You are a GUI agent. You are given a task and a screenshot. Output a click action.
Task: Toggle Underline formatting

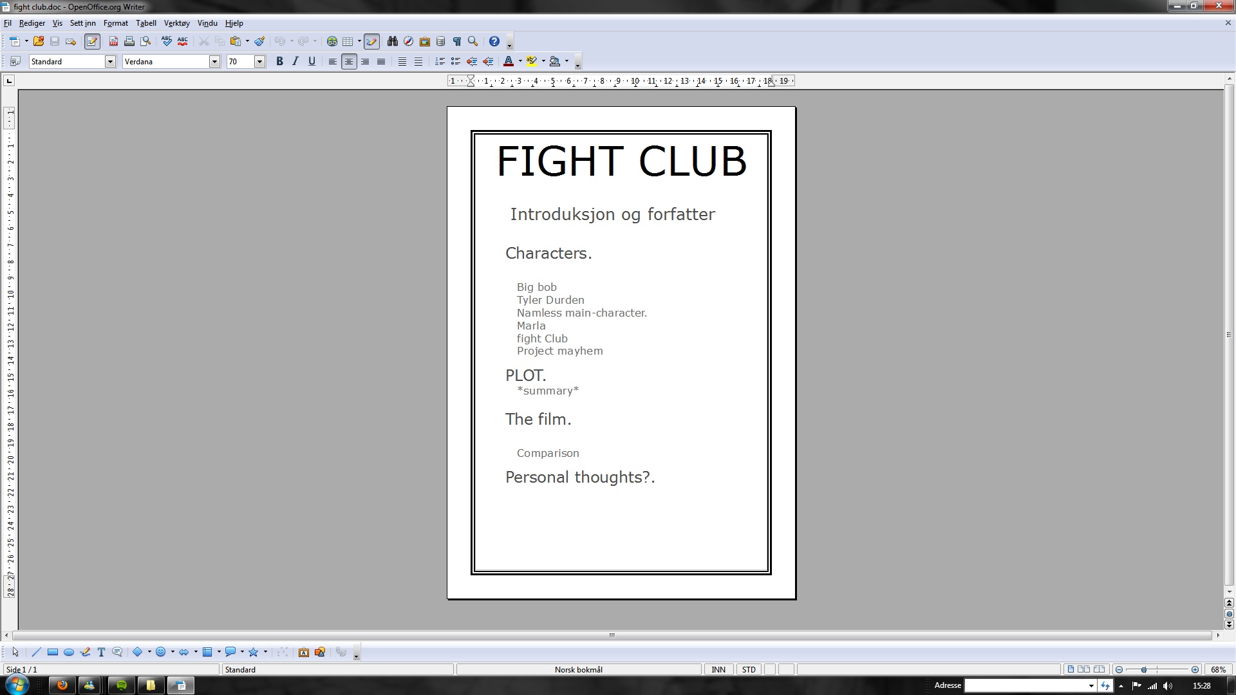[312, 61]
